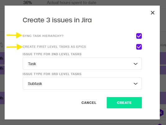Screen dimensions: 166x125
Task: Click 'Actual hours spent to date' text behind dialog
Action: [72, 3]
